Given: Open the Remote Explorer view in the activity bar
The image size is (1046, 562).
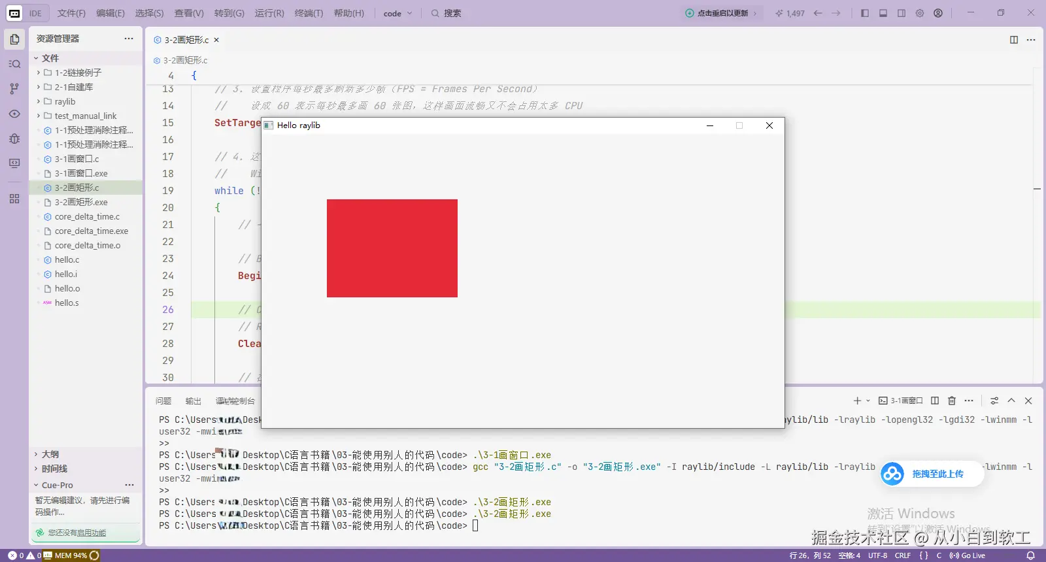Looking at the screenshot, I should tap(14, 163).
